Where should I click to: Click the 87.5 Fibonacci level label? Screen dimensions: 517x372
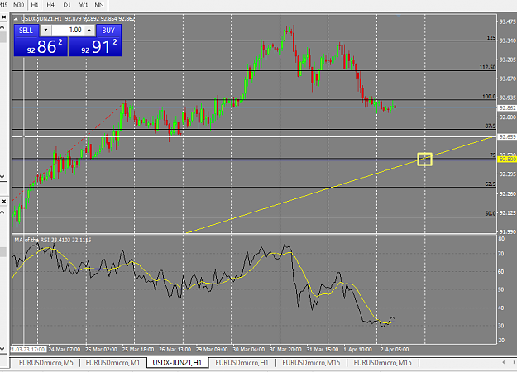tap(491, 126)
